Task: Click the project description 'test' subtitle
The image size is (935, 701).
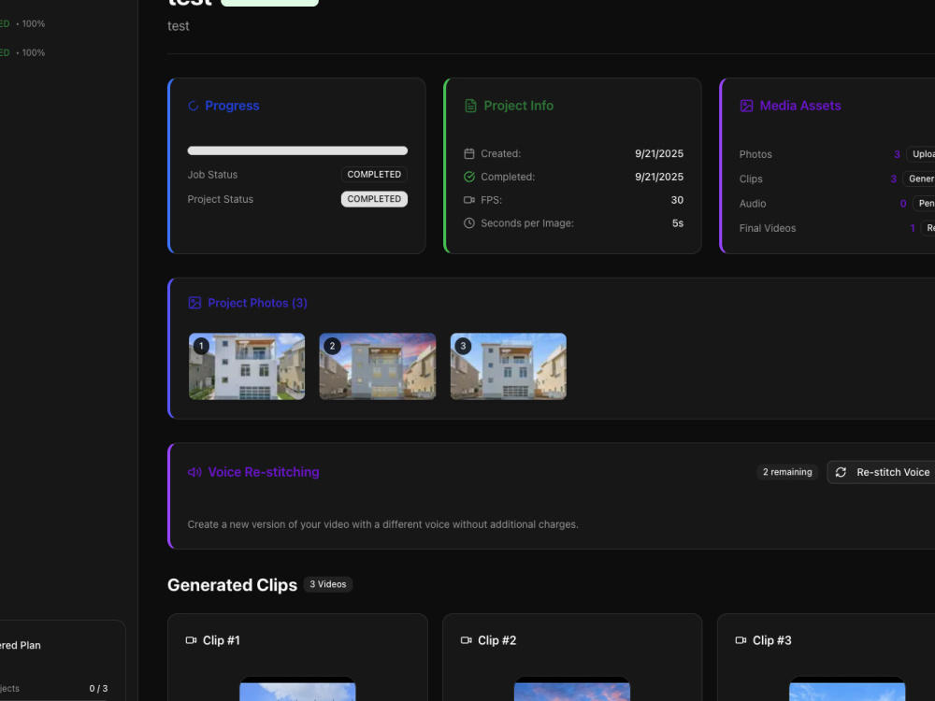Action: [x=179, y=26]
